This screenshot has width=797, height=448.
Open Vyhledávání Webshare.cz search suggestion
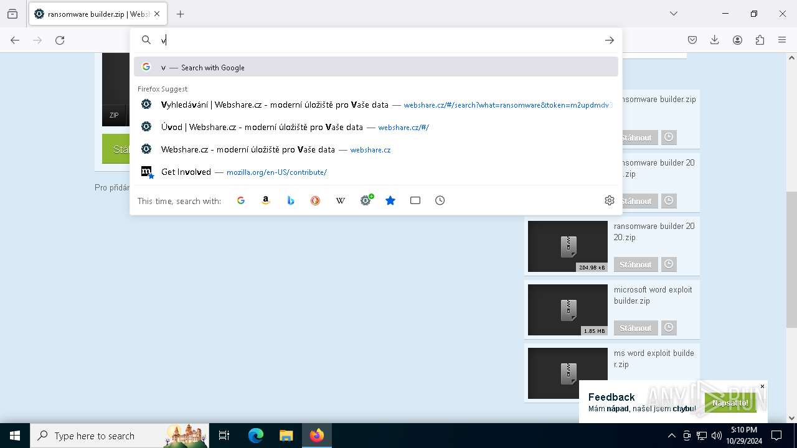[x=376, y=105]
